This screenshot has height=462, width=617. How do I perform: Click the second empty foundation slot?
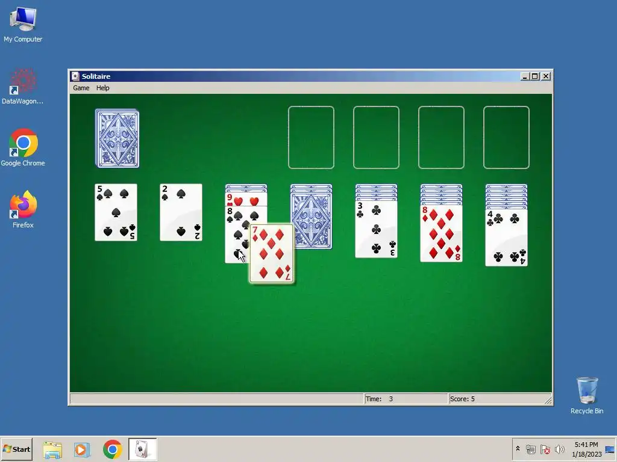coord(376,138)
